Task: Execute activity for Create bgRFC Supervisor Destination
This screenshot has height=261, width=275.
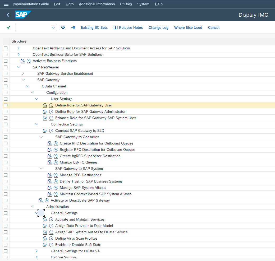Action: click(x=56, y=156)
